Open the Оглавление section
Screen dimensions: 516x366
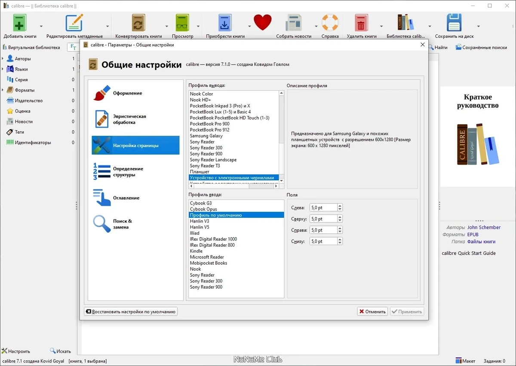[135, 198]
